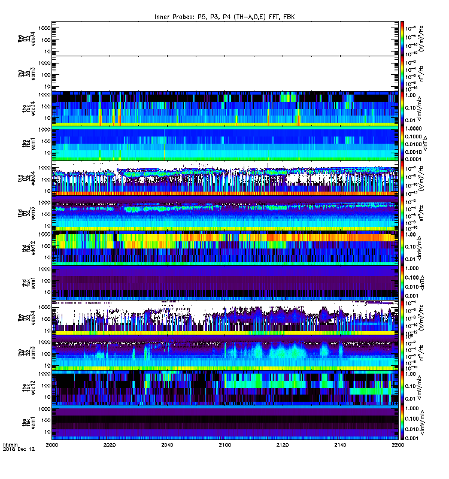Viewport: 449px width, 479px height.
Task: Select the 'thd fbk scm1' panel label
Action: [29, 283]
